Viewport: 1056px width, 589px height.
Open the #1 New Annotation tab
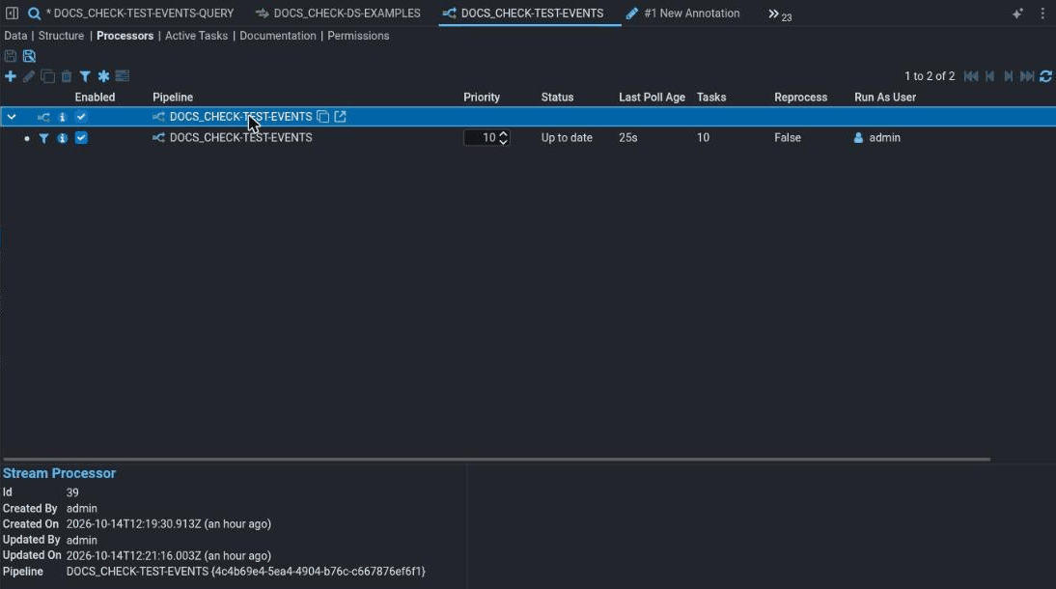click(682, 13)
